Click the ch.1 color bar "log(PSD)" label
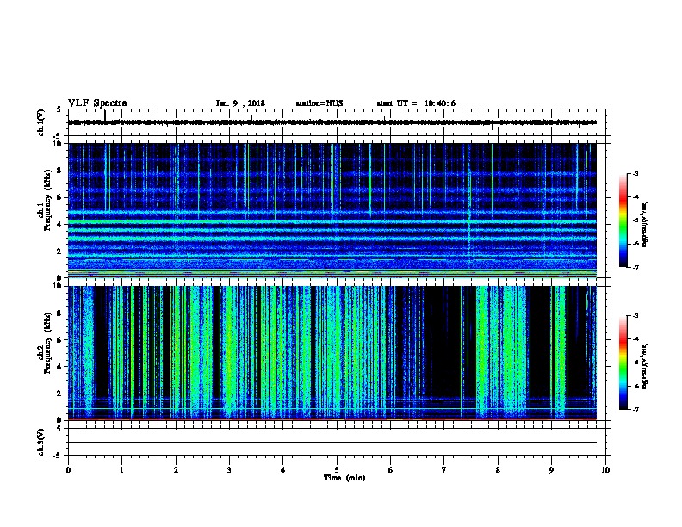The width and height of the screenshot is (682, 527). (x=644, y=224)
